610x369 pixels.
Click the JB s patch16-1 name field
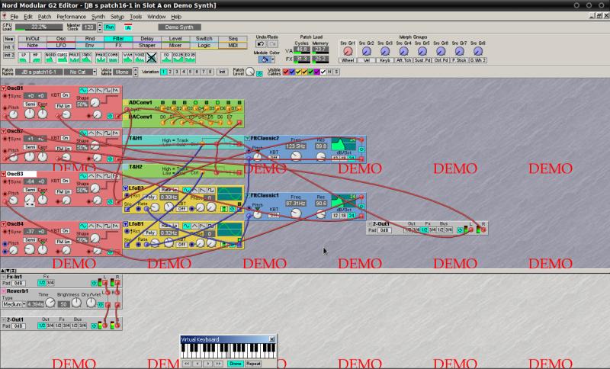pyautogui.click(x=39, y=72)
